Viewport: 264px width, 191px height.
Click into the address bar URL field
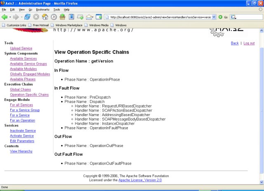tap(160, 17)
